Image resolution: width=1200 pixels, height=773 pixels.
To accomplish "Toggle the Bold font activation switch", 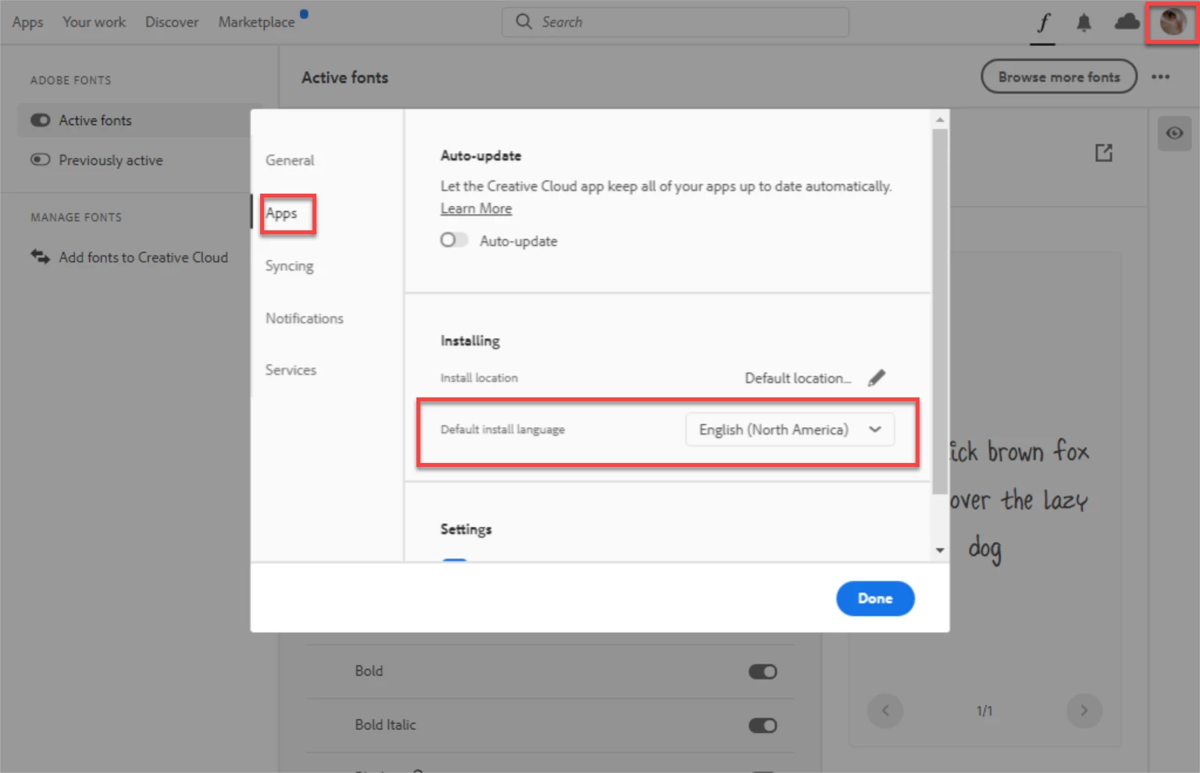I will click(762, 671).
